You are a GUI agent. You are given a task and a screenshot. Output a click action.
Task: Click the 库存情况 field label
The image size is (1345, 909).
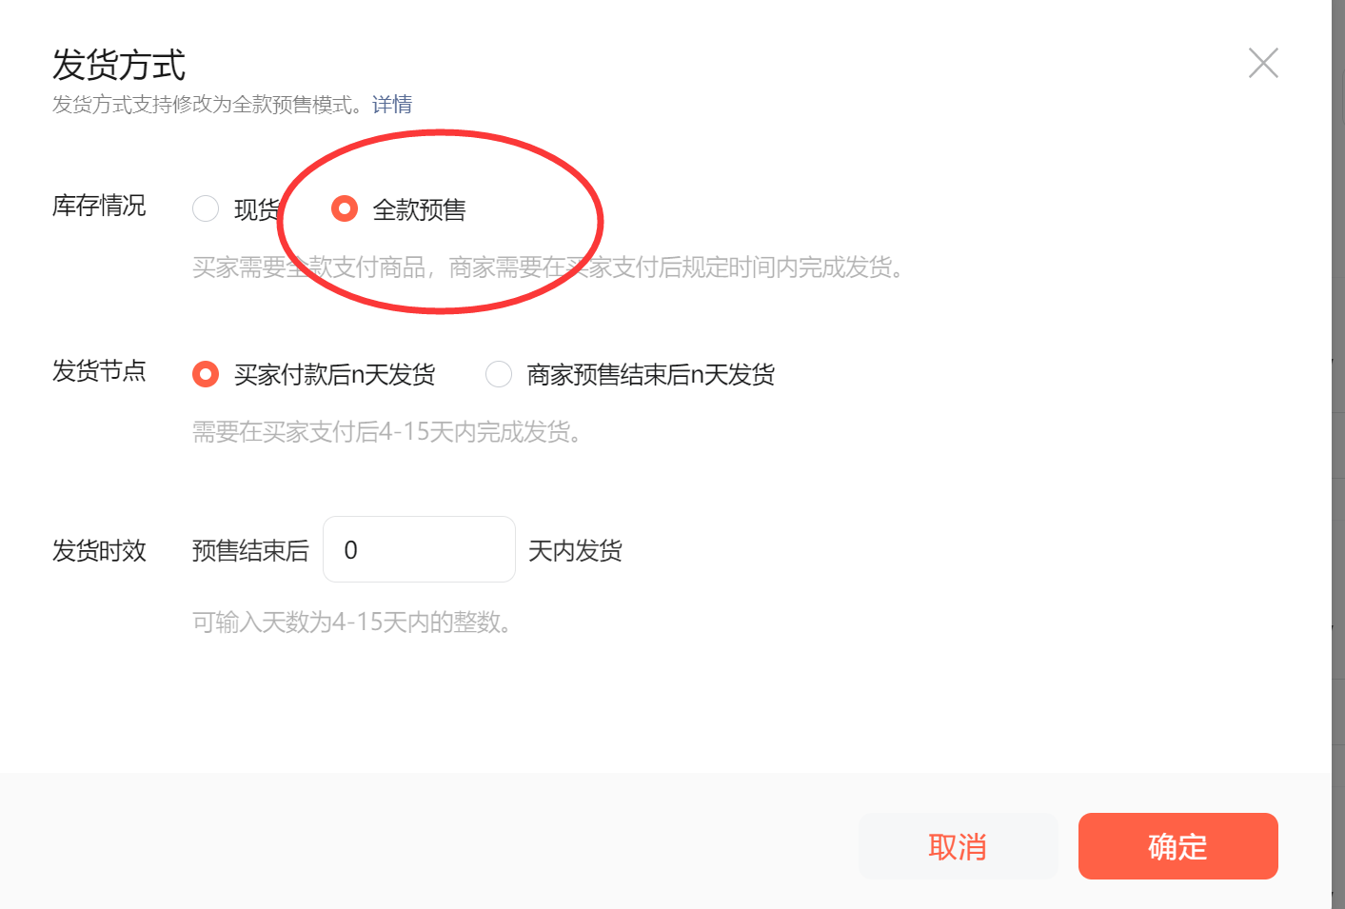99,206
